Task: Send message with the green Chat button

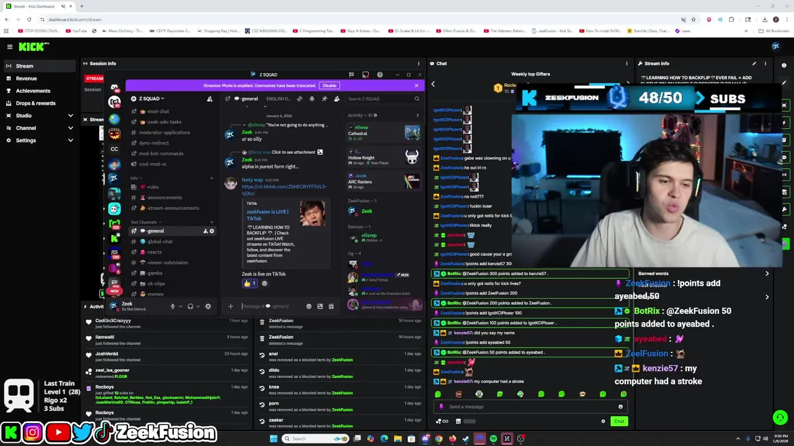Action: tap(619, 421)
